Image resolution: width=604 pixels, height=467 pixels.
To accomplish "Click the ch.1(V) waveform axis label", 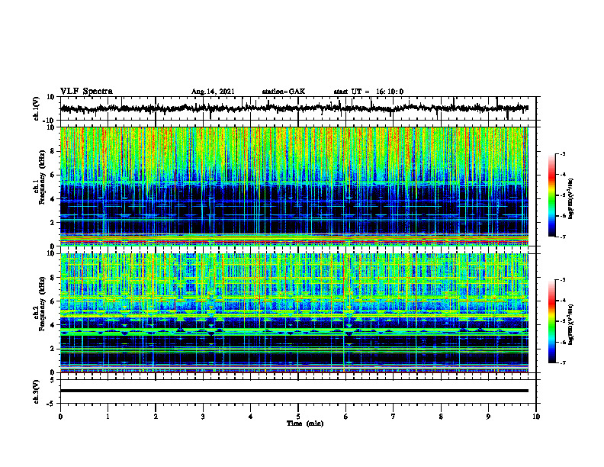I will click(x=37, y=108).
